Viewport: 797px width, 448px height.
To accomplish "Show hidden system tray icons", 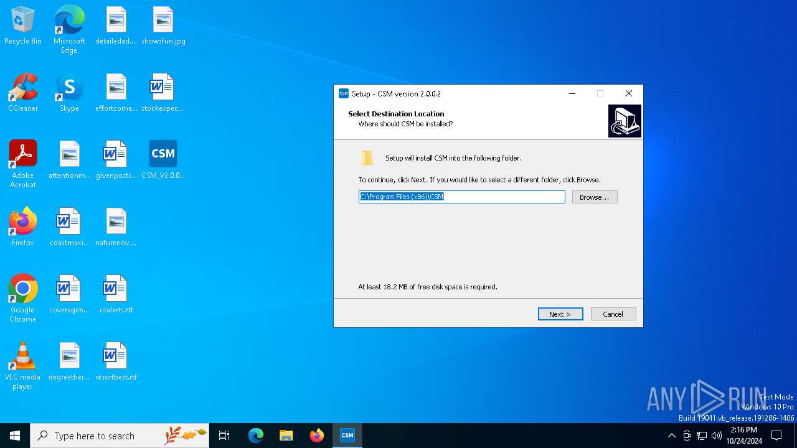I will (671, 436).
